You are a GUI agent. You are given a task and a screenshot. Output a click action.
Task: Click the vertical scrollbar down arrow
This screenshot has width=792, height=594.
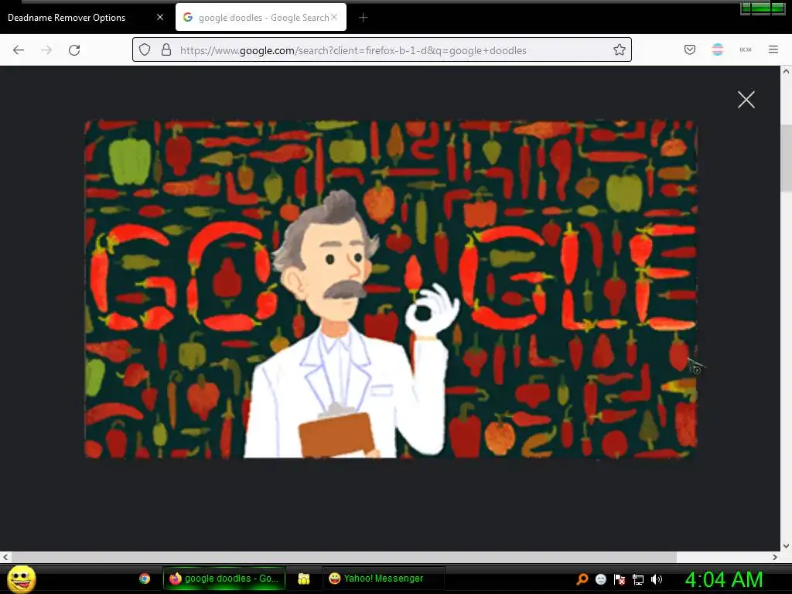tap(786, 545)
